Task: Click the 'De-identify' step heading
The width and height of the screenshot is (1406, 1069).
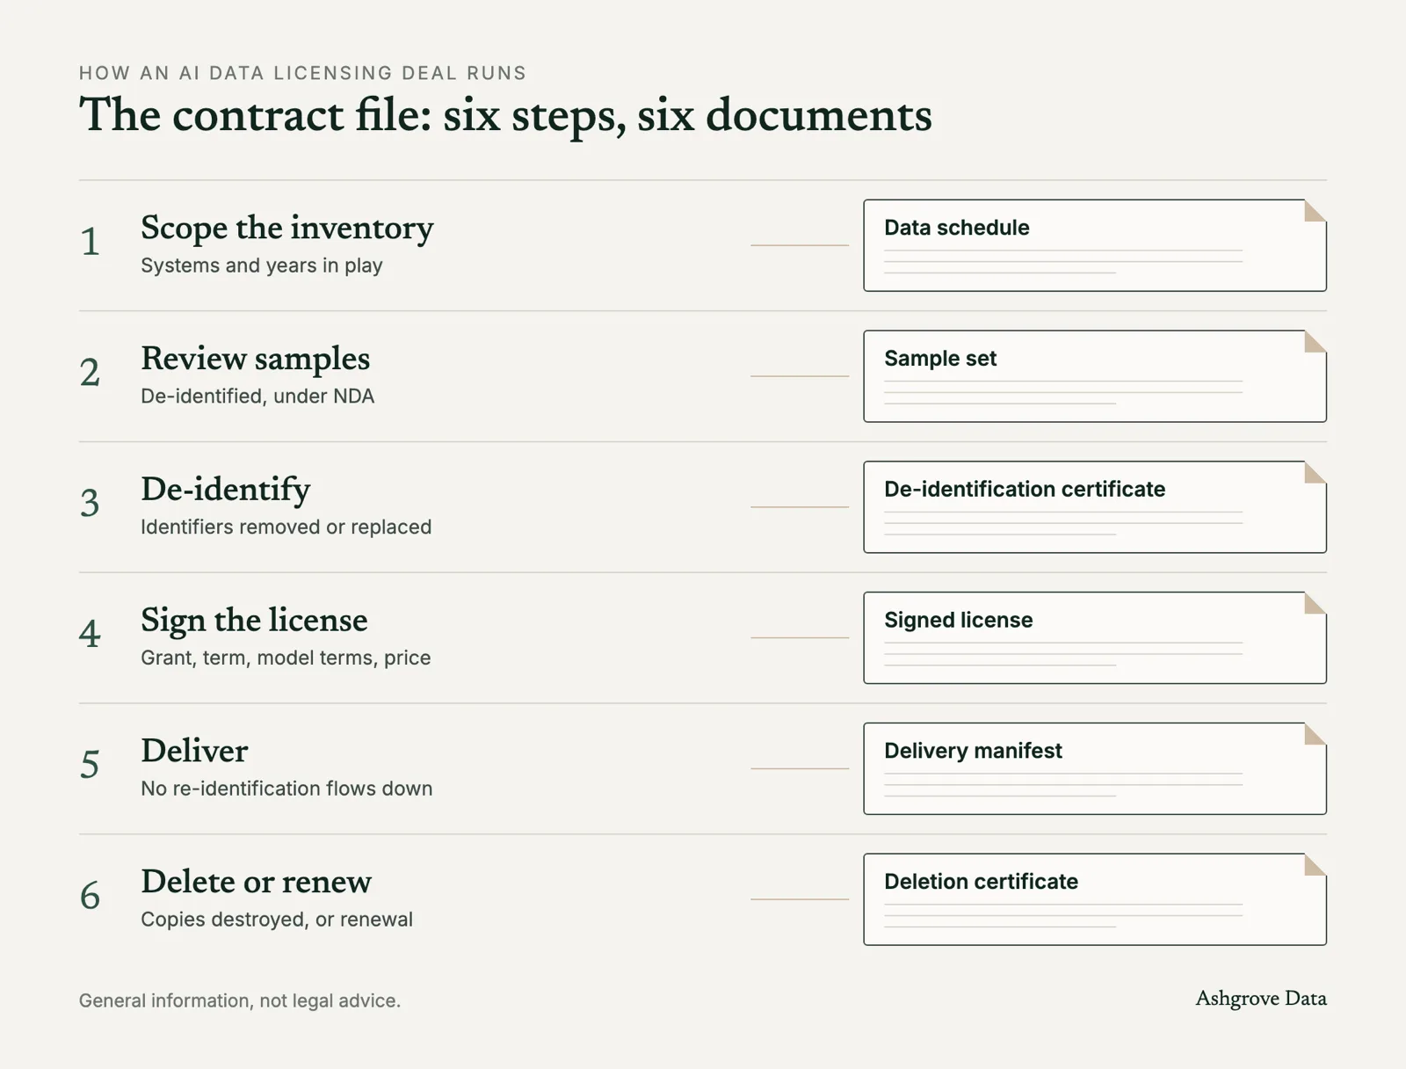Action: click(226, 490)
